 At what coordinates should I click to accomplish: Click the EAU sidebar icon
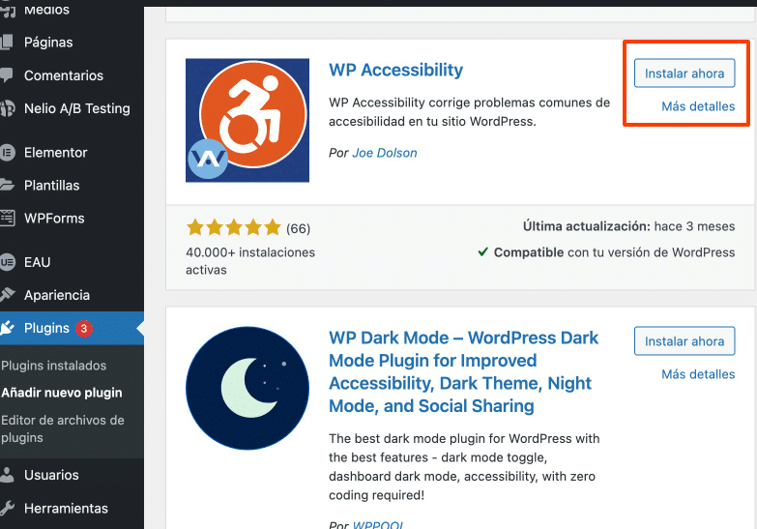(x=7, y=262)
